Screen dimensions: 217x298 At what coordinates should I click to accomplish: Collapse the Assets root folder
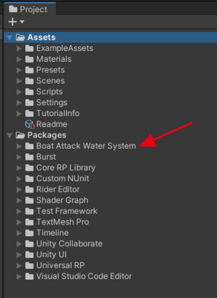tap(9, 37)
